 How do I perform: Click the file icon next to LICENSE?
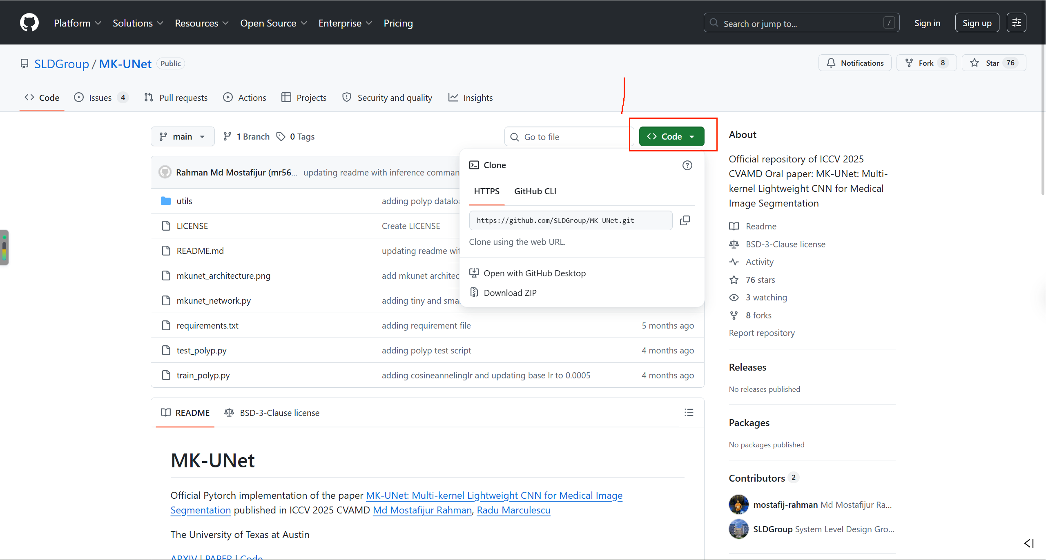[166, 226]
